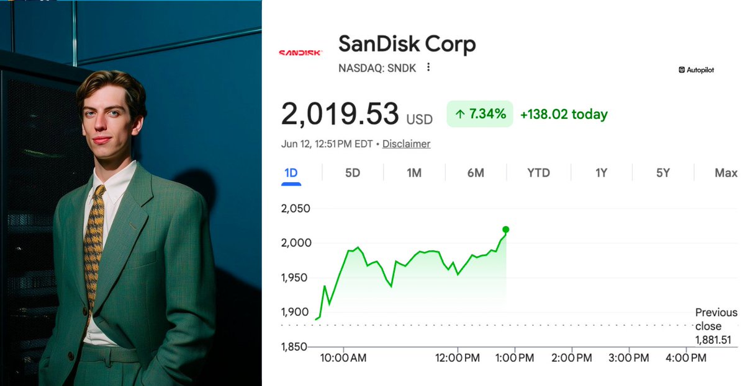Show the Max chart range
Screen dimensions: 745x386
click(x=726, y=173)
